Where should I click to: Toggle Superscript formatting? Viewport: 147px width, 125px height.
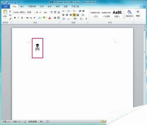pyautogui.click(x=34, y=18)
